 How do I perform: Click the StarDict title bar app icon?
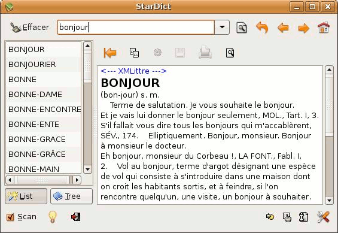9,7
